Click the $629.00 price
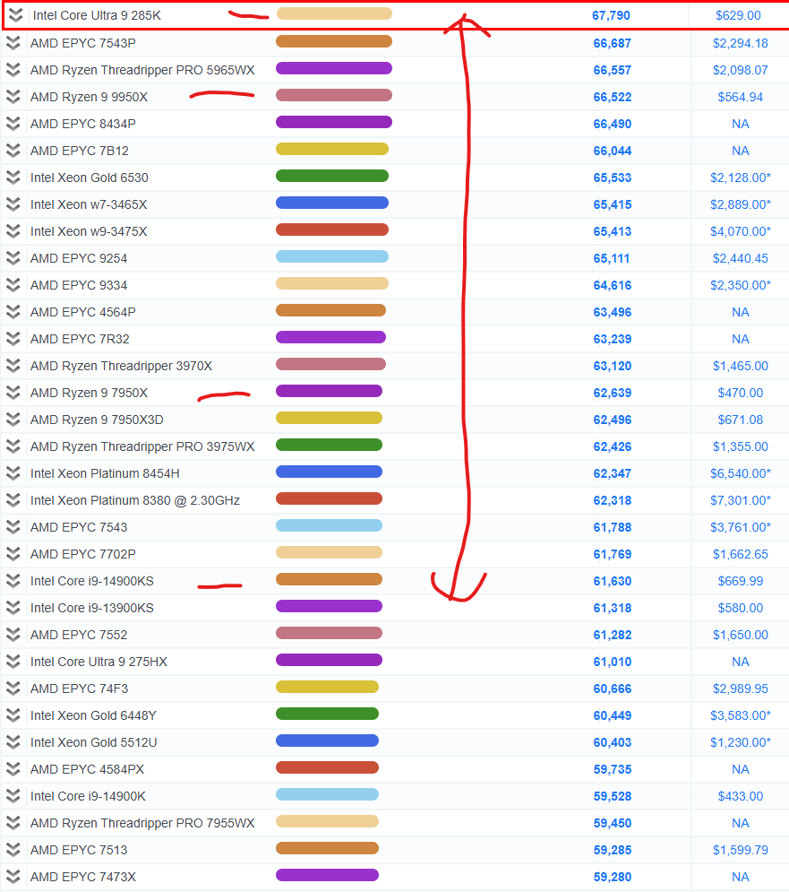This screenshot has width=789, height=892. click(738, 15)
